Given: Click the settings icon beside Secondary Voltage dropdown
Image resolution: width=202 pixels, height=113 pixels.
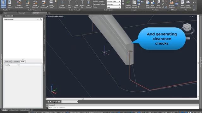Looking at the screenshot, I should [123, 4].
